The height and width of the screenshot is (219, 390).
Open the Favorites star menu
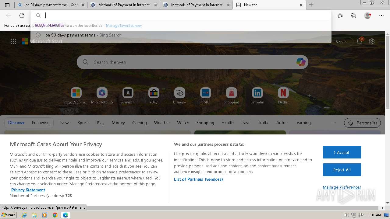[x=340, y=16]
